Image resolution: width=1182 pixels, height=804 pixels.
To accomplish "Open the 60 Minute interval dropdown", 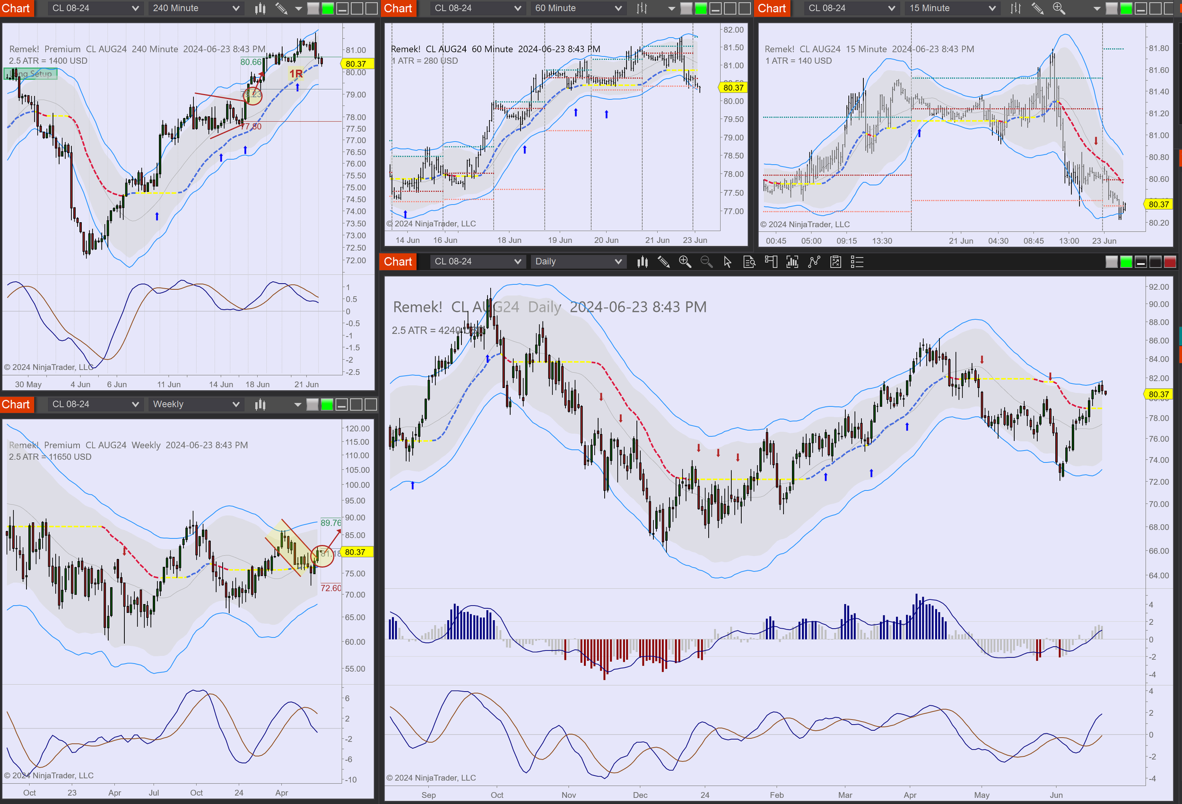I will pyautogui.click(x=578, y=8).
